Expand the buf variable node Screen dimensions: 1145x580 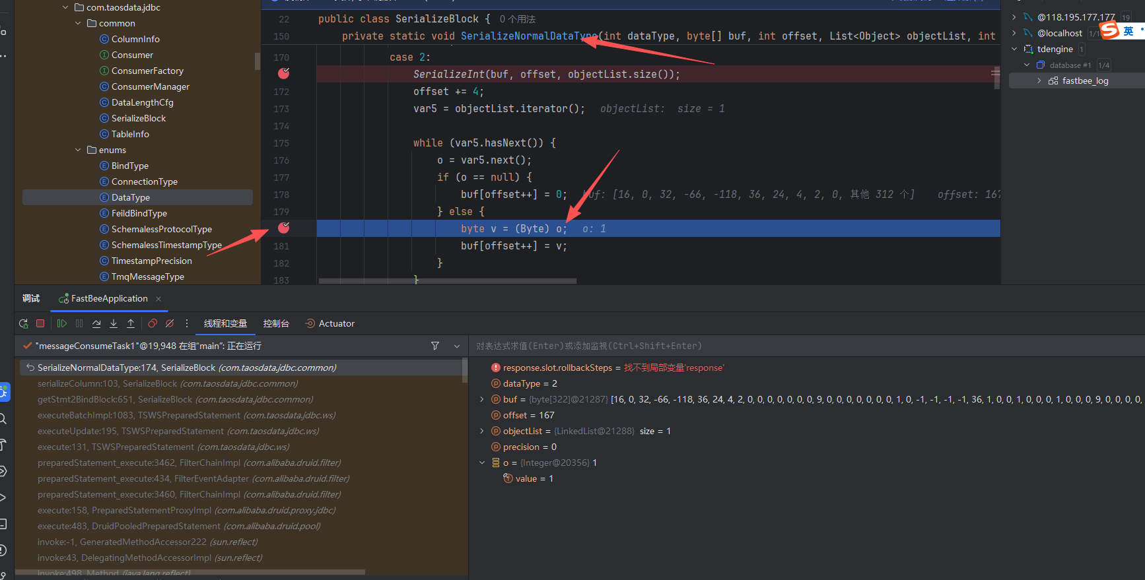click(481, 399)
